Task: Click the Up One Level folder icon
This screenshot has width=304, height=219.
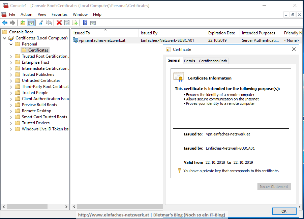Action: click(23, 23)
